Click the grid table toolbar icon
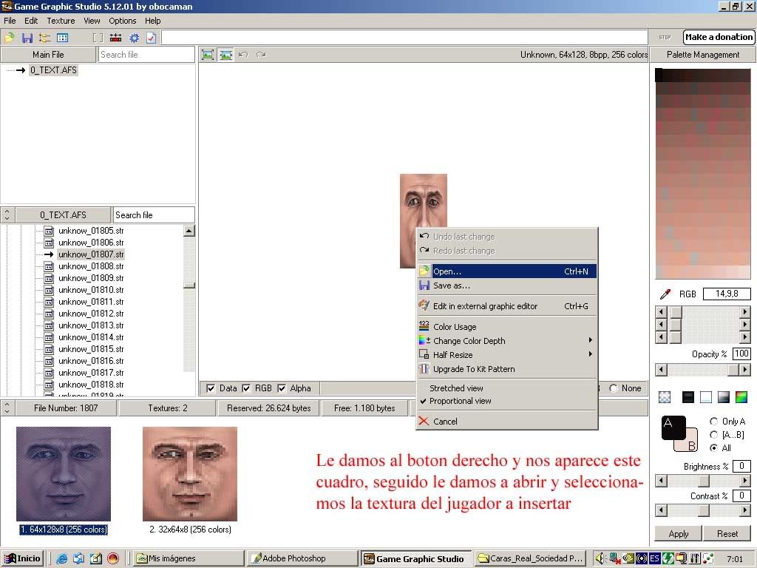Viewport: 757px width, 568px height. (62, 38)
